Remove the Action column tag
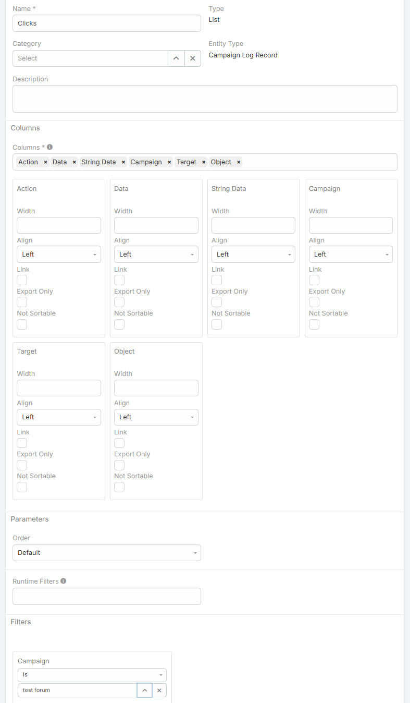This screenshot has height=703, width=410. [45, 162]
